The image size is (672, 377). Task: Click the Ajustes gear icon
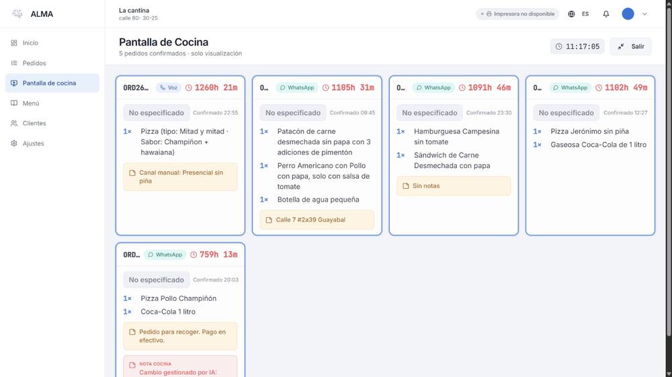tap(14, 144)
